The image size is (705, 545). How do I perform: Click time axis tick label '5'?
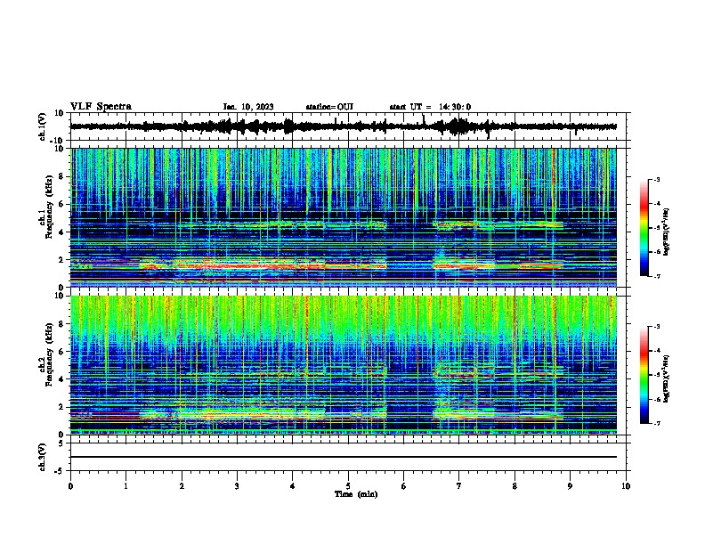coord(348,485)
